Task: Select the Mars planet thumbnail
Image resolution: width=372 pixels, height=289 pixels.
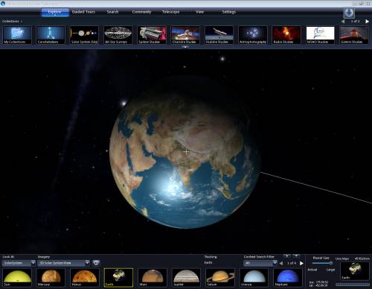Action: (153, 277)
